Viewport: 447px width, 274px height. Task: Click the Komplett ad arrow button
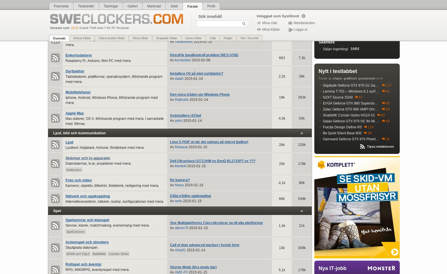coord(395,252)
